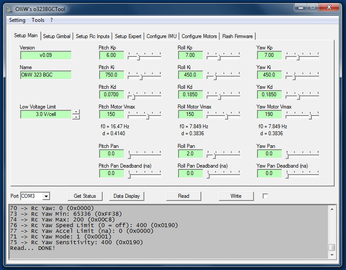This screenshot has height=270, width=346.
Task: Switch to Configure IMU tab
Action: pos(161,36)
